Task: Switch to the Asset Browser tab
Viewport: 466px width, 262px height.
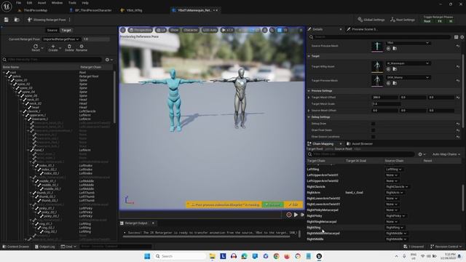Action: [x=360, y=144]
